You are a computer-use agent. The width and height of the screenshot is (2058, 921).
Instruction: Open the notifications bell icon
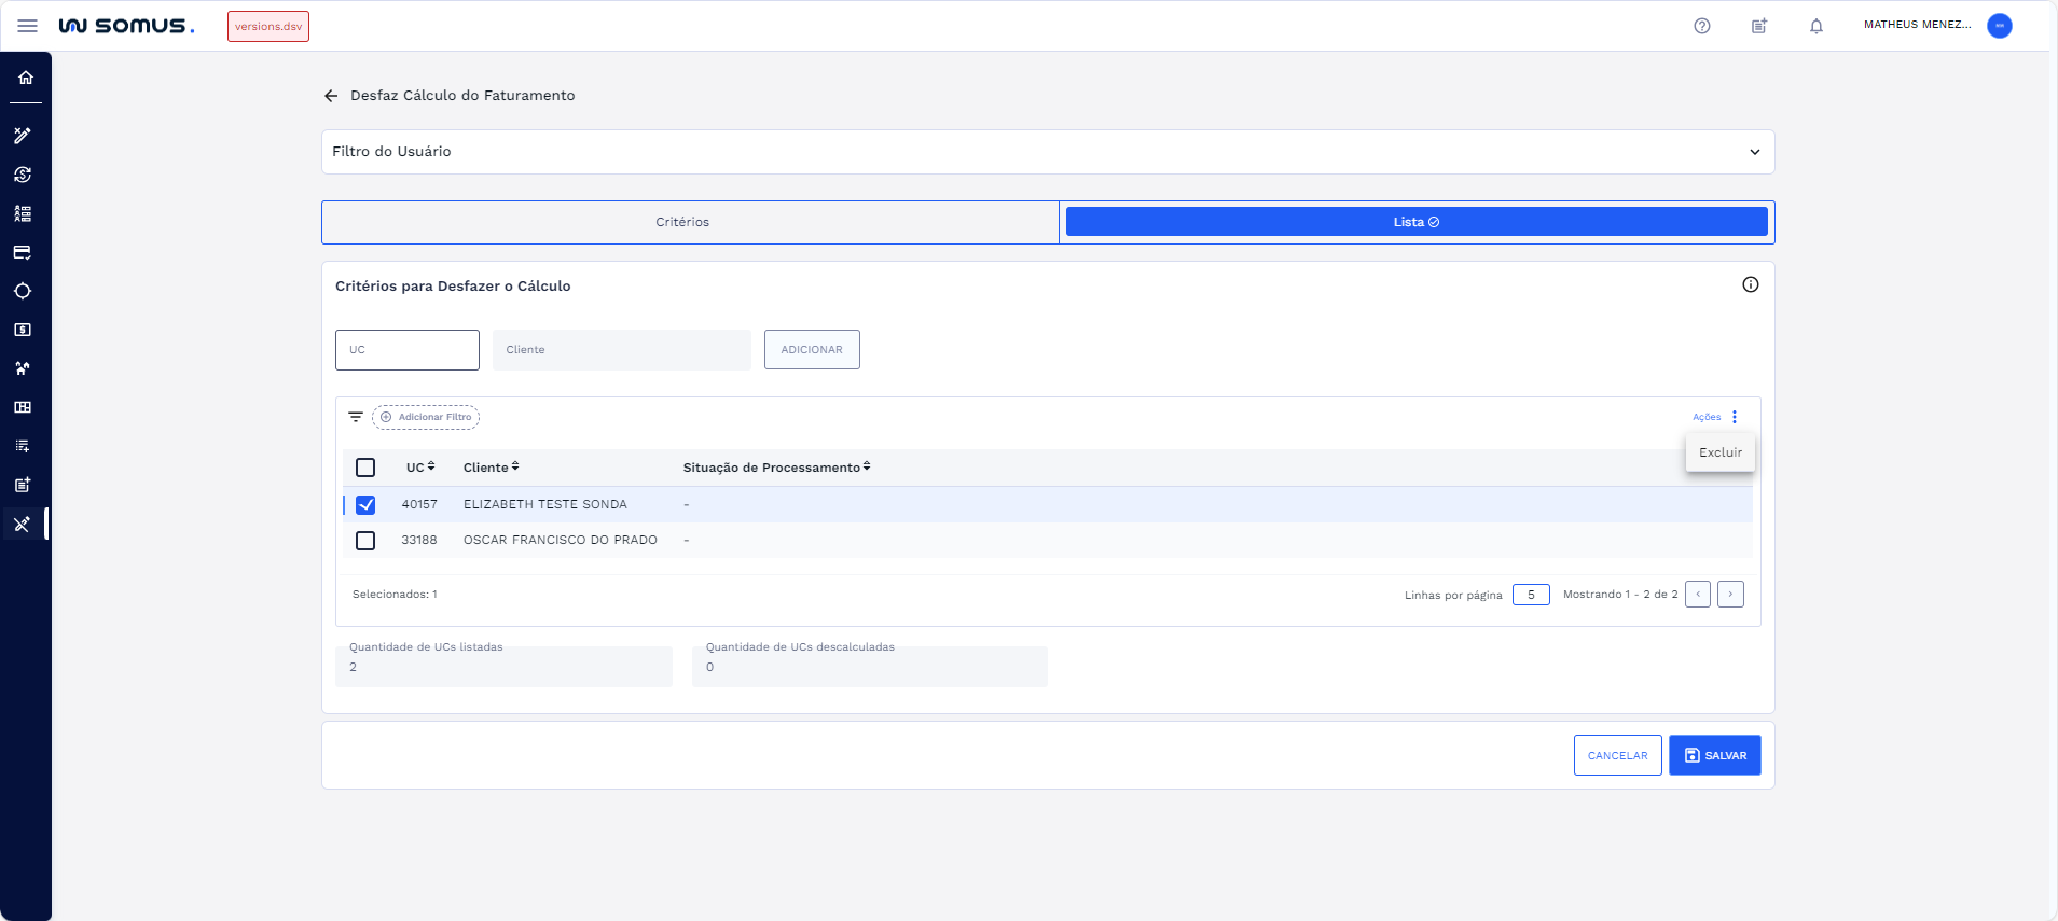(1816, 25)
